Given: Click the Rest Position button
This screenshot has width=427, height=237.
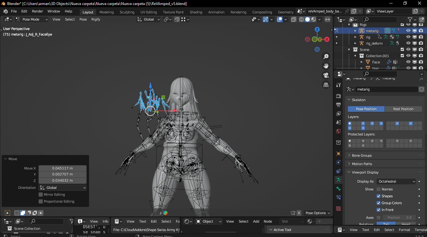Looking at the screenshot, I should pos(403,109).
